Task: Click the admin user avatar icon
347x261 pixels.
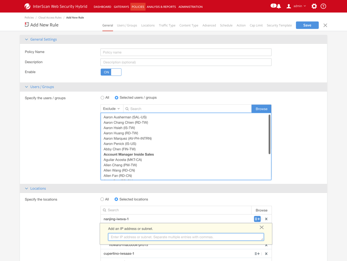Action: pos(289,6)
